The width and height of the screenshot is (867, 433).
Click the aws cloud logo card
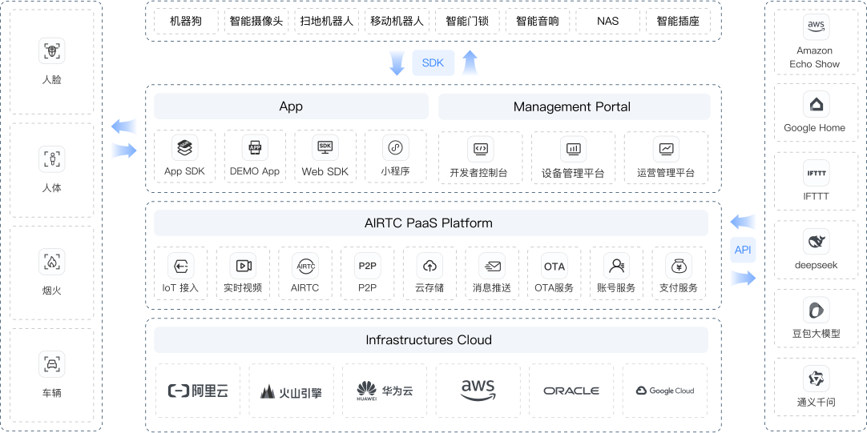click(x=478, y=391)
